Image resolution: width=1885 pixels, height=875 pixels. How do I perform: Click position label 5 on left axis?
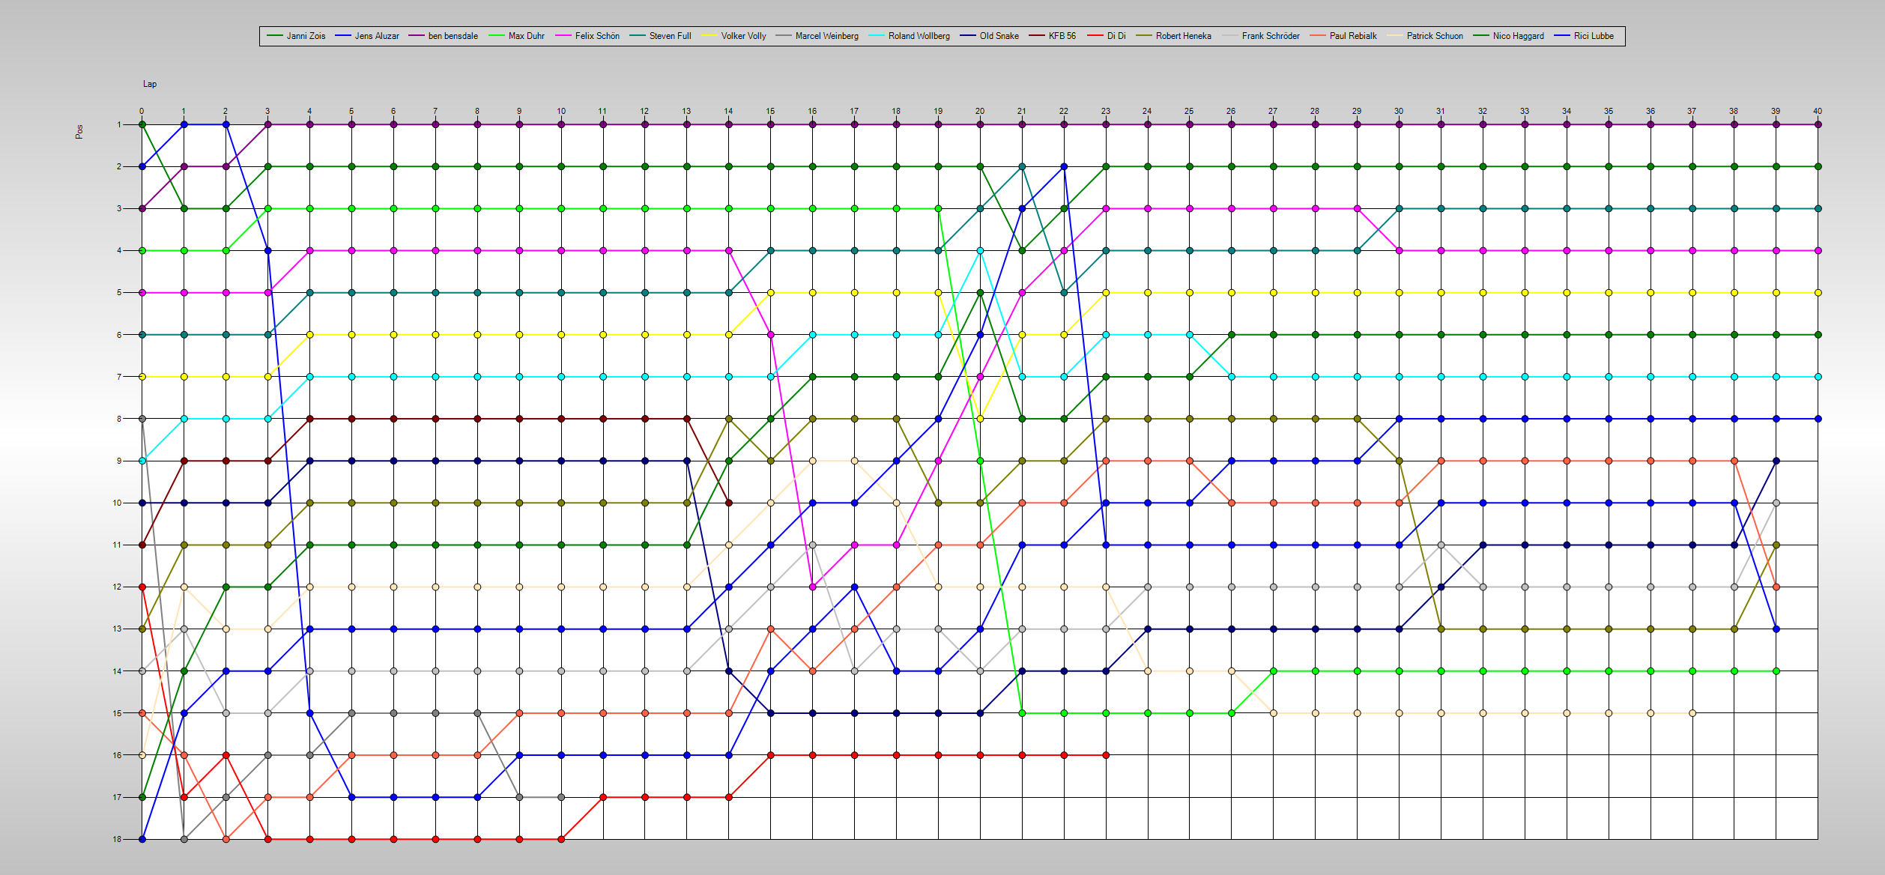coord(118,293)
